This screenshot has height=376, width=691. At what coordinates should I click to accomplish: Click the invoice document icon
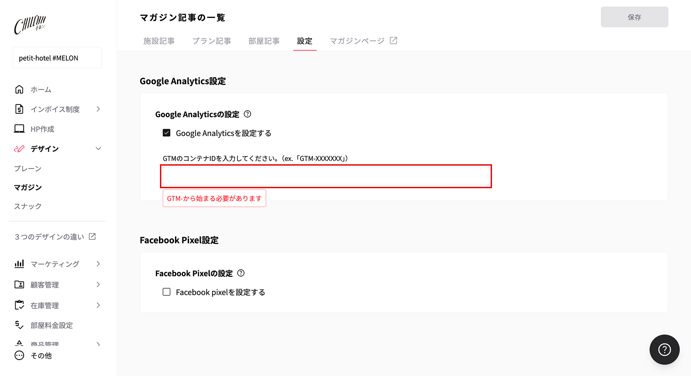pos(19,109)
